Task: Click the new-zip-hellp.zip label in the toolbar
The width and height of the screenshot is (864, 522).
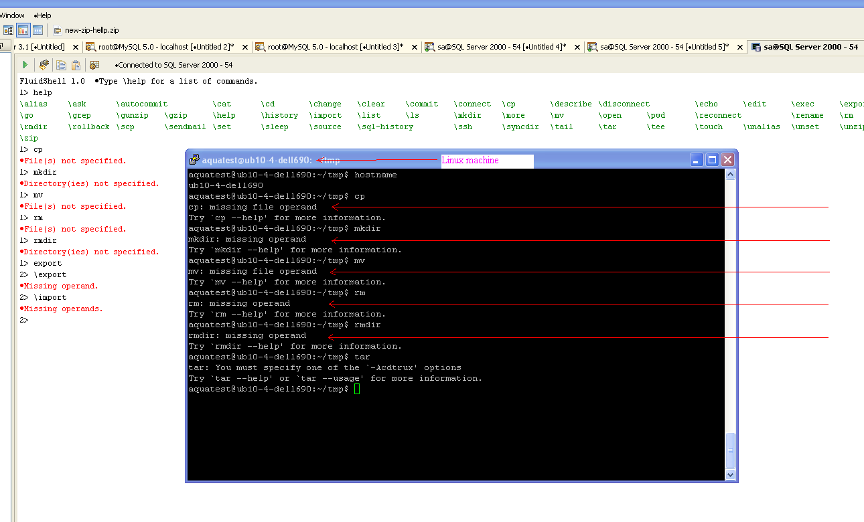Action: coord(92,30)
